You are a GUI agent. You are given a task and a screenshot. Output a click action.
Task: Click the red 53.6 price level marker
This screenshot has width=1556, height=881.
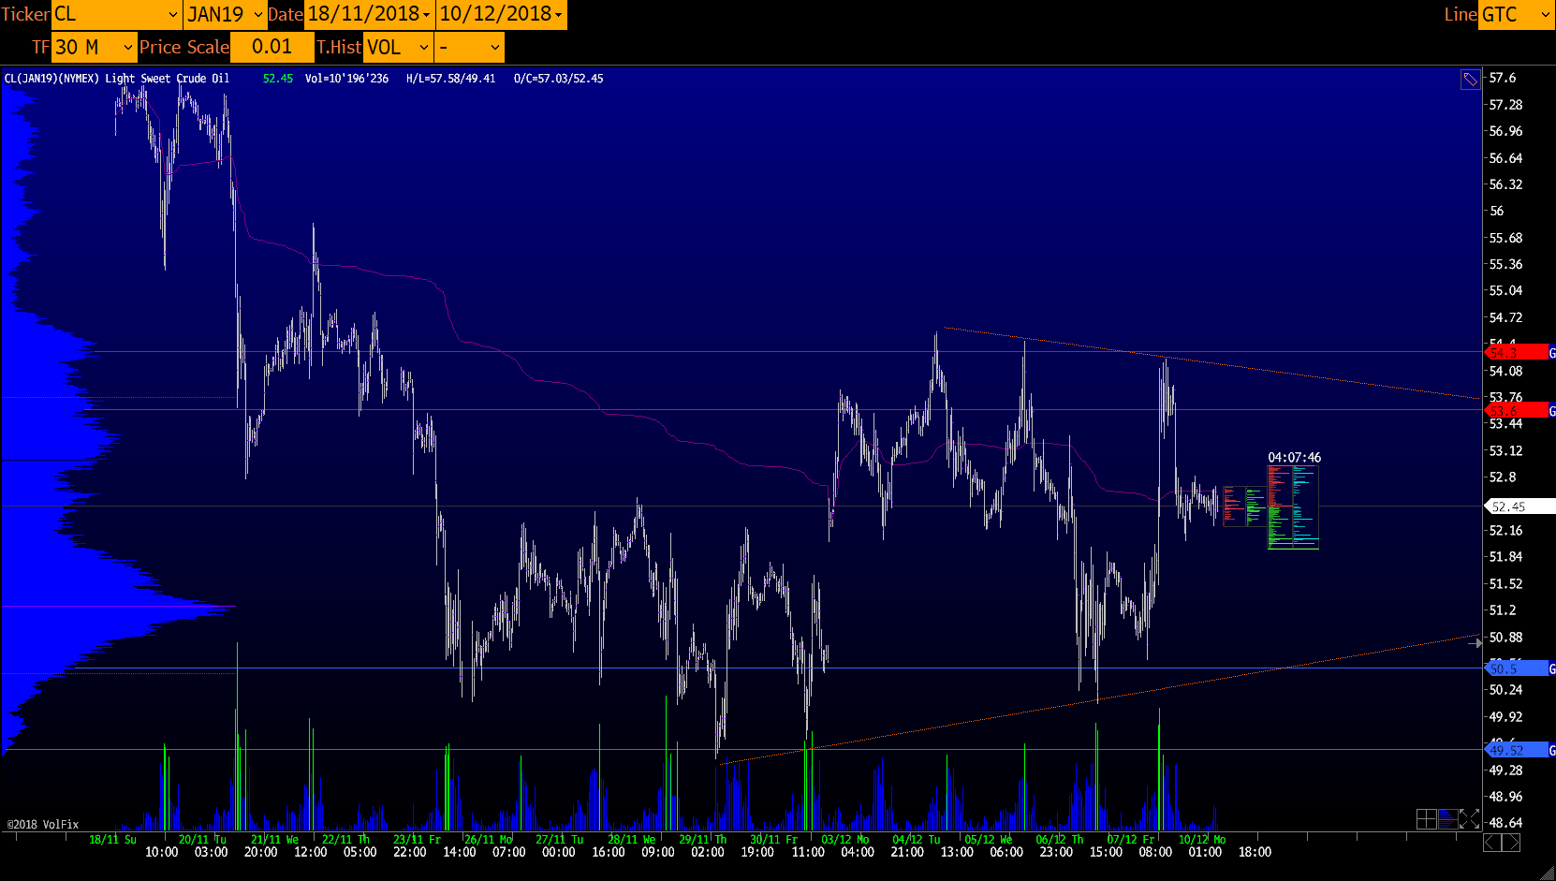[1515, 411]
